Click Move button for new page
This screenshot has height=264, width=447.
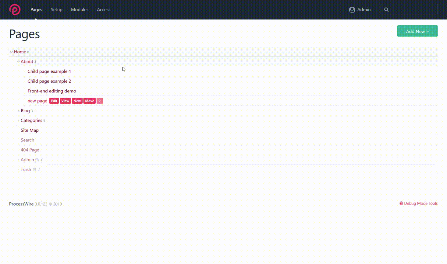(90, 101)
